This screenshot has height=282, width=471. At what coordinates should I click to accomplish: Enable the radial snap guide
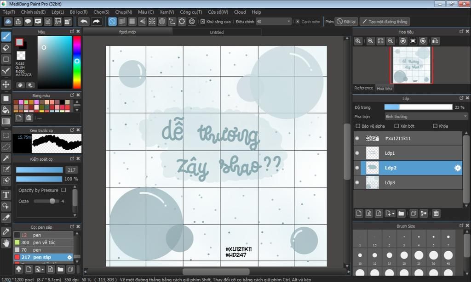[152, 22]
